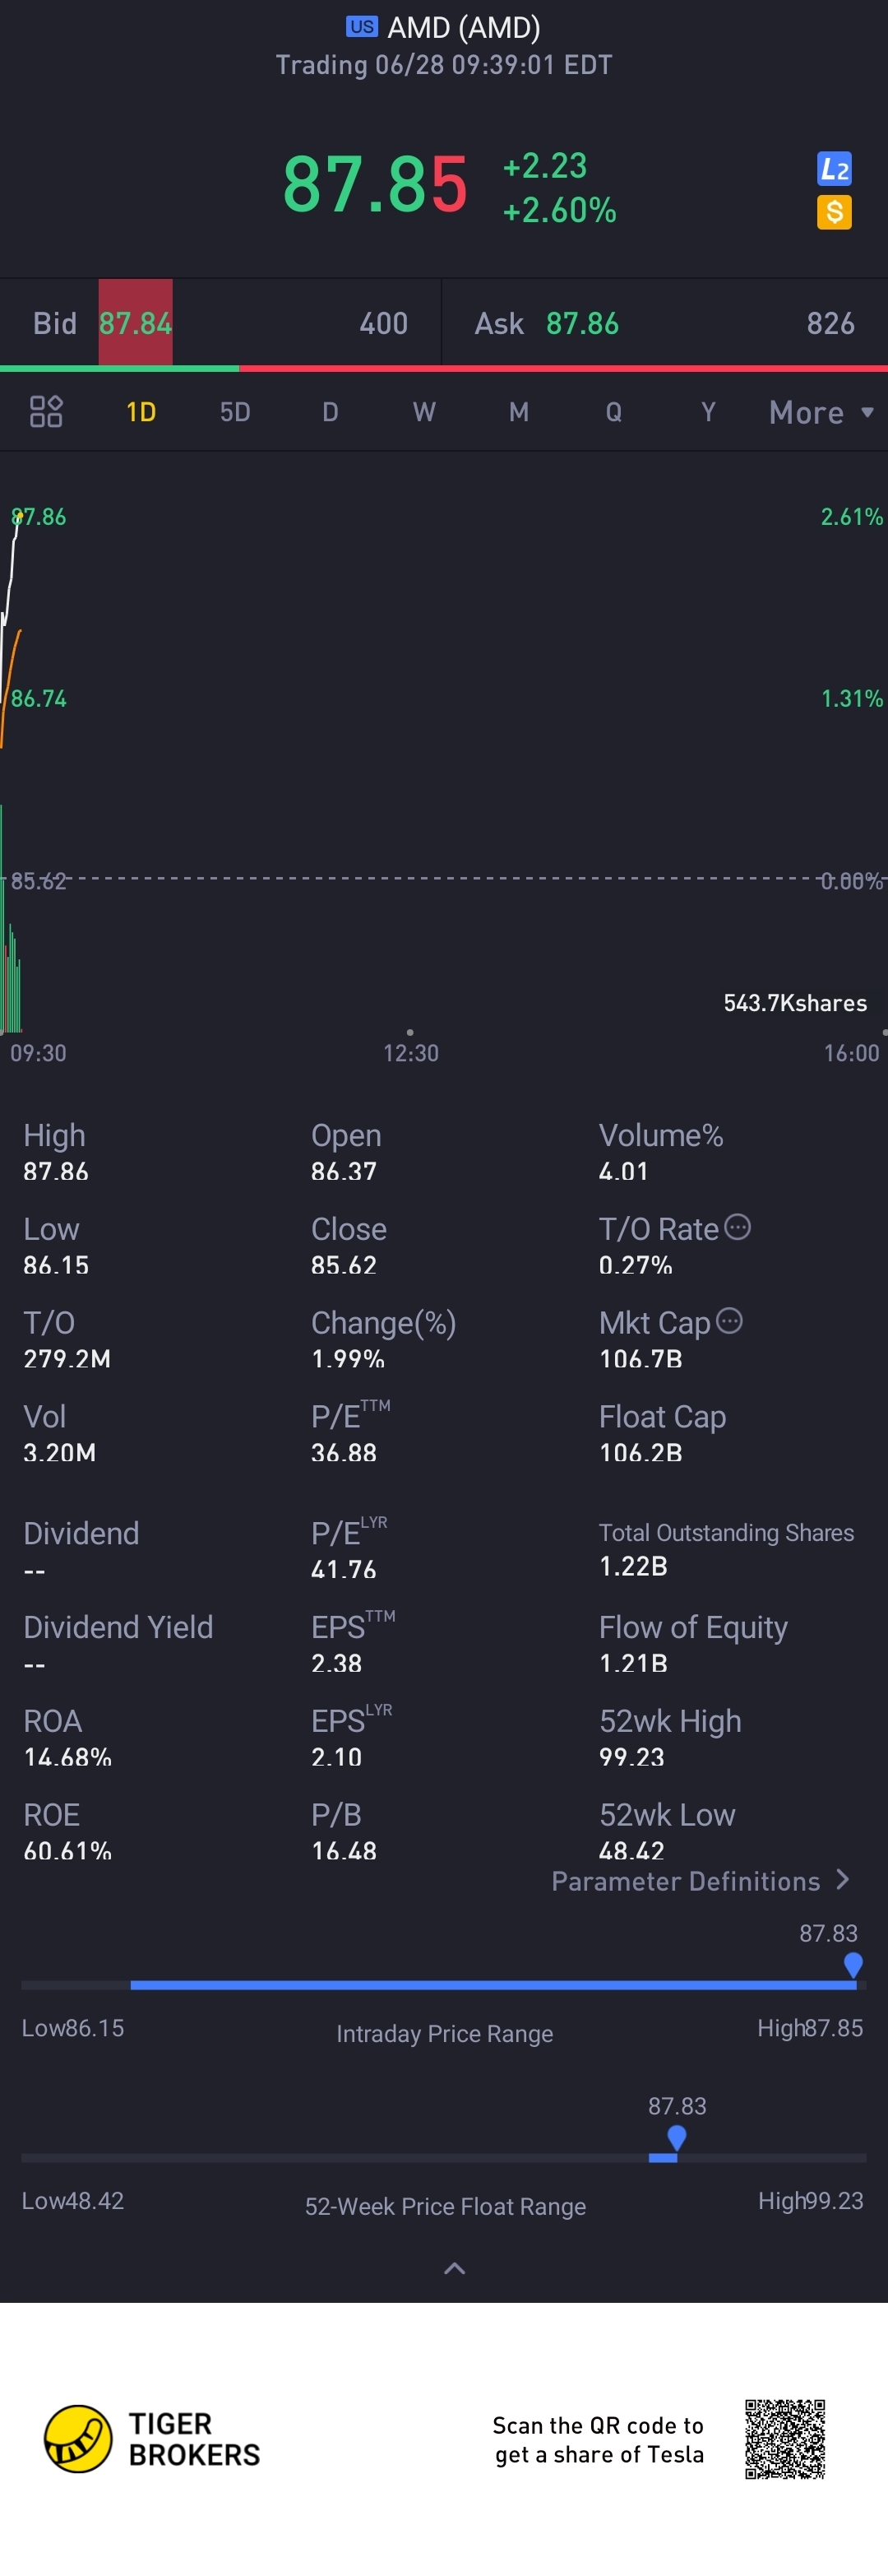Open Parameter Definitions page
This screenshot has height=2576, width=888.
(x=699, y=1881)
